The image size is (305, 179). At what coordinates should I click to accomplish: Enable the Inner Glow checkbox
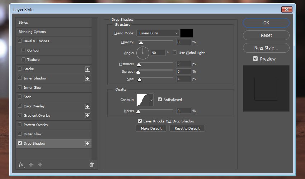point(20,87)
